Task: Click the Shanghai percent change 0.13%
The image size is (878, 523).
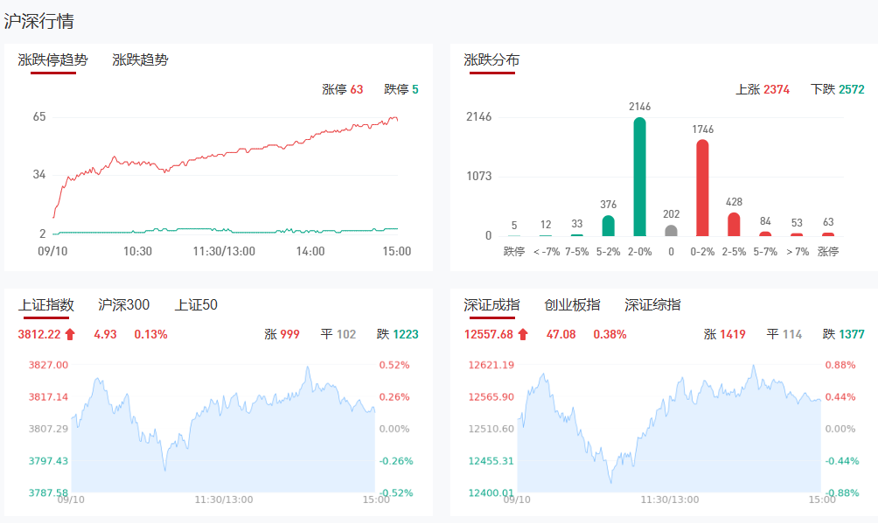Action: [150, 334]
